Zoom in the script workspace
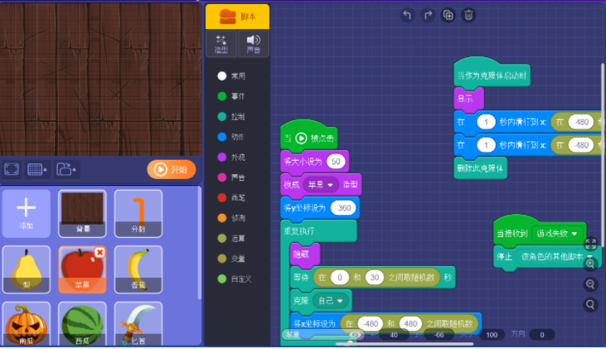606x349 pixels. coord(590,264)
